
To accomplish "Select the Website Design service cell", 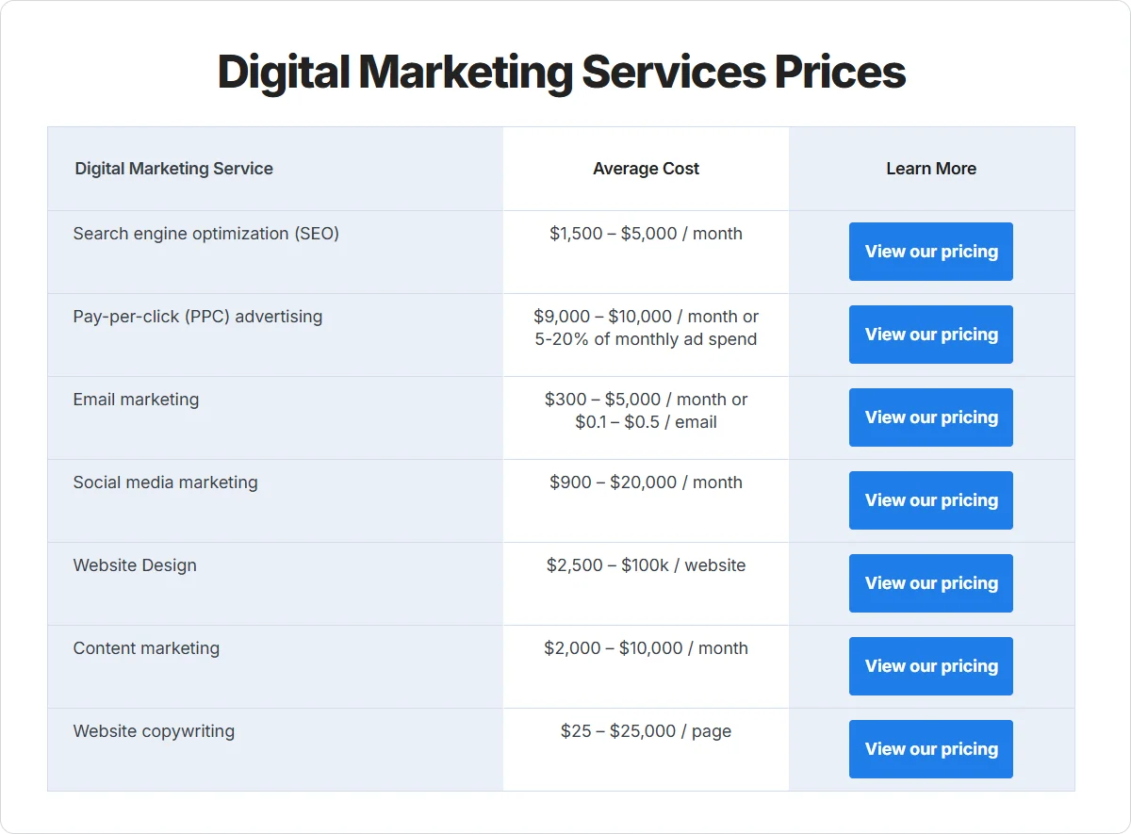I will point(135,565).
